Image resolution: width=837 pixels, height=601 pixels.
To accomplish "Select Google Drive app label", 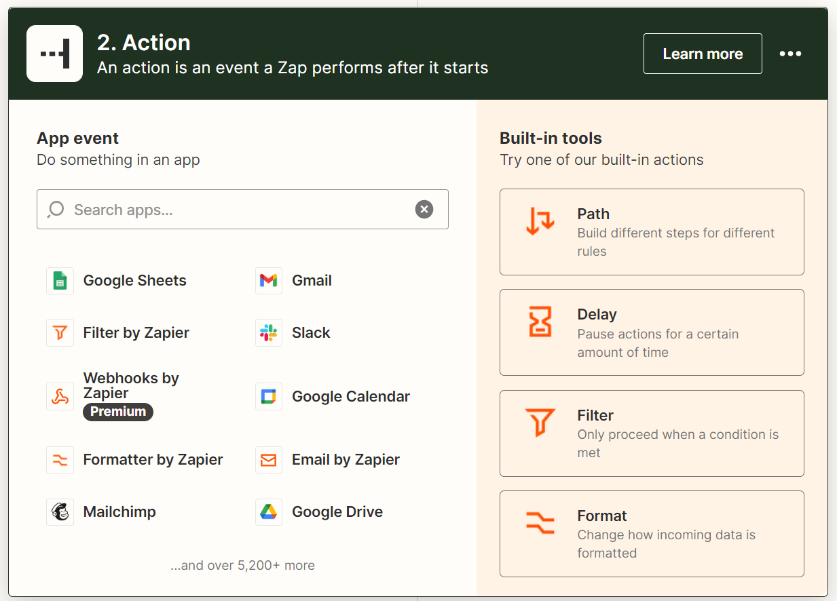I will pyautogui.click(x=337, y=512).
